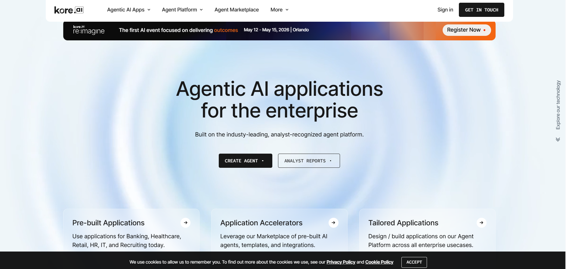Click 'Design / build applications on our Agent' description
The height and width of the screenshot is (269, 566).
[x=421, y=241]
